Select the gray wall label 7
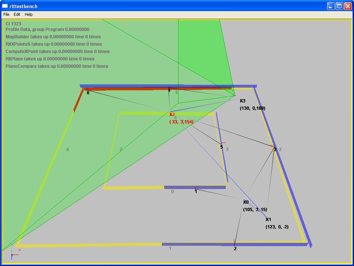Screen dimensions: 354x266 [x=121, y=150]
